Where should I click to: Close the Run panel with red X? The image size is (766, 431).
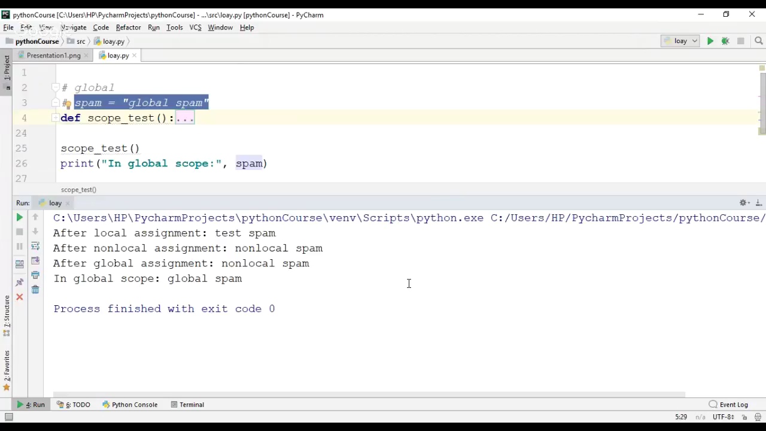point(19,297)
